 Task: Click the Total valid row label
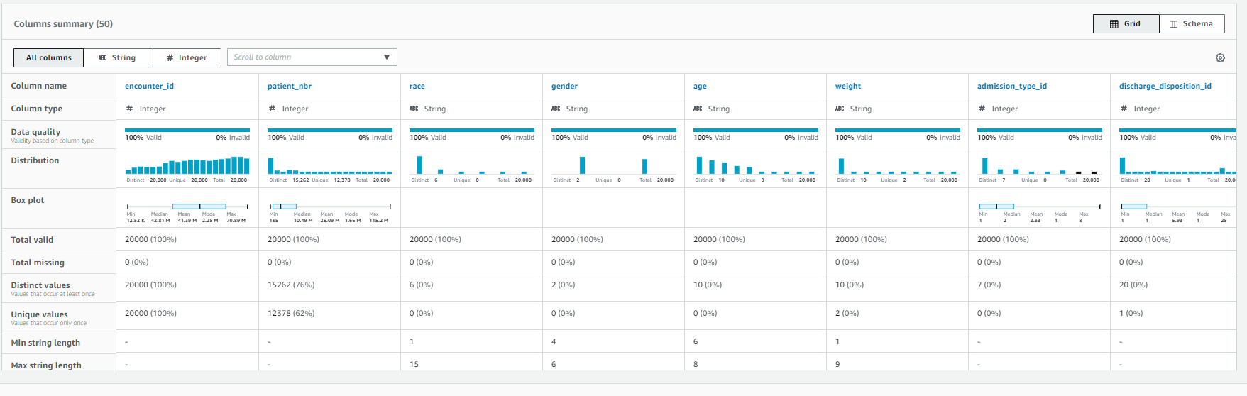(x=32, y=240)
